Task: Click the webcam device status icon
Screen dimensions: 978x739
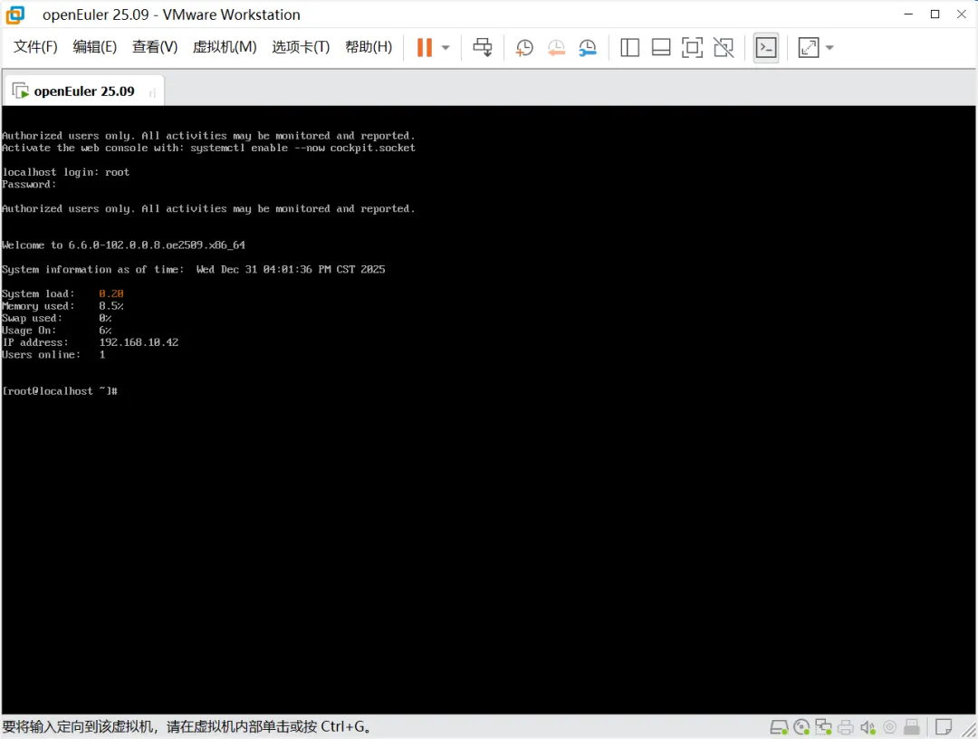Action: click(890, 727)
